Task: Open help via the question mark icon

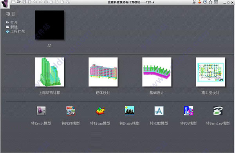Action: point(205,2)
